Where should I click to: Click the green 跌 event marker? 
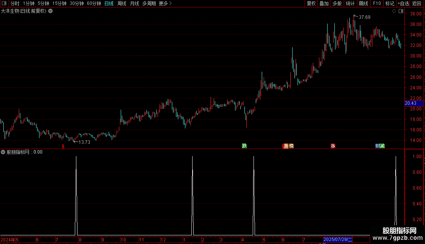244,146
